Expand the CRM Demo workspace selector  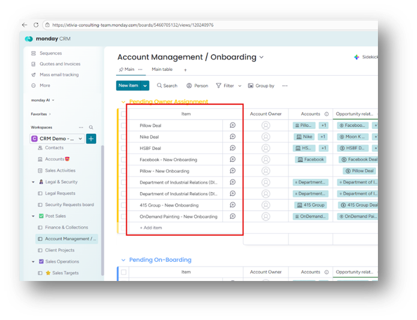coord(81,139)
